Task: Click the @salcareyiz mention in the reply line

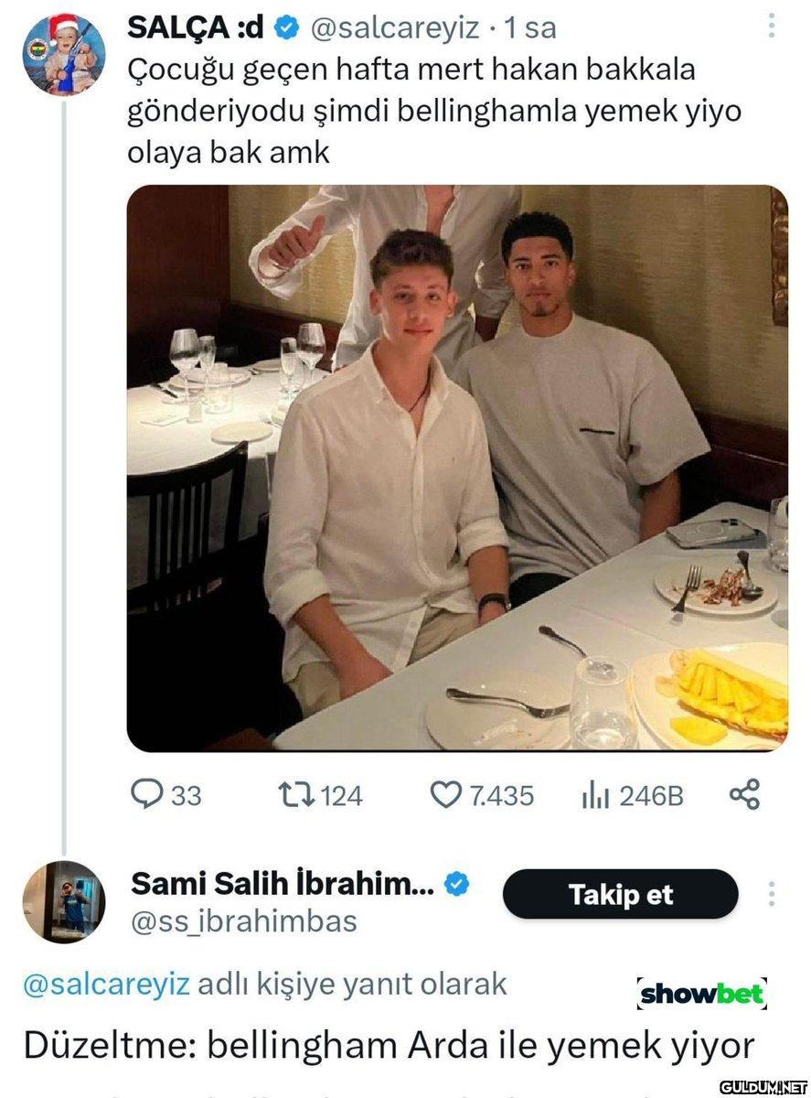Action: [x=106, y=985]
